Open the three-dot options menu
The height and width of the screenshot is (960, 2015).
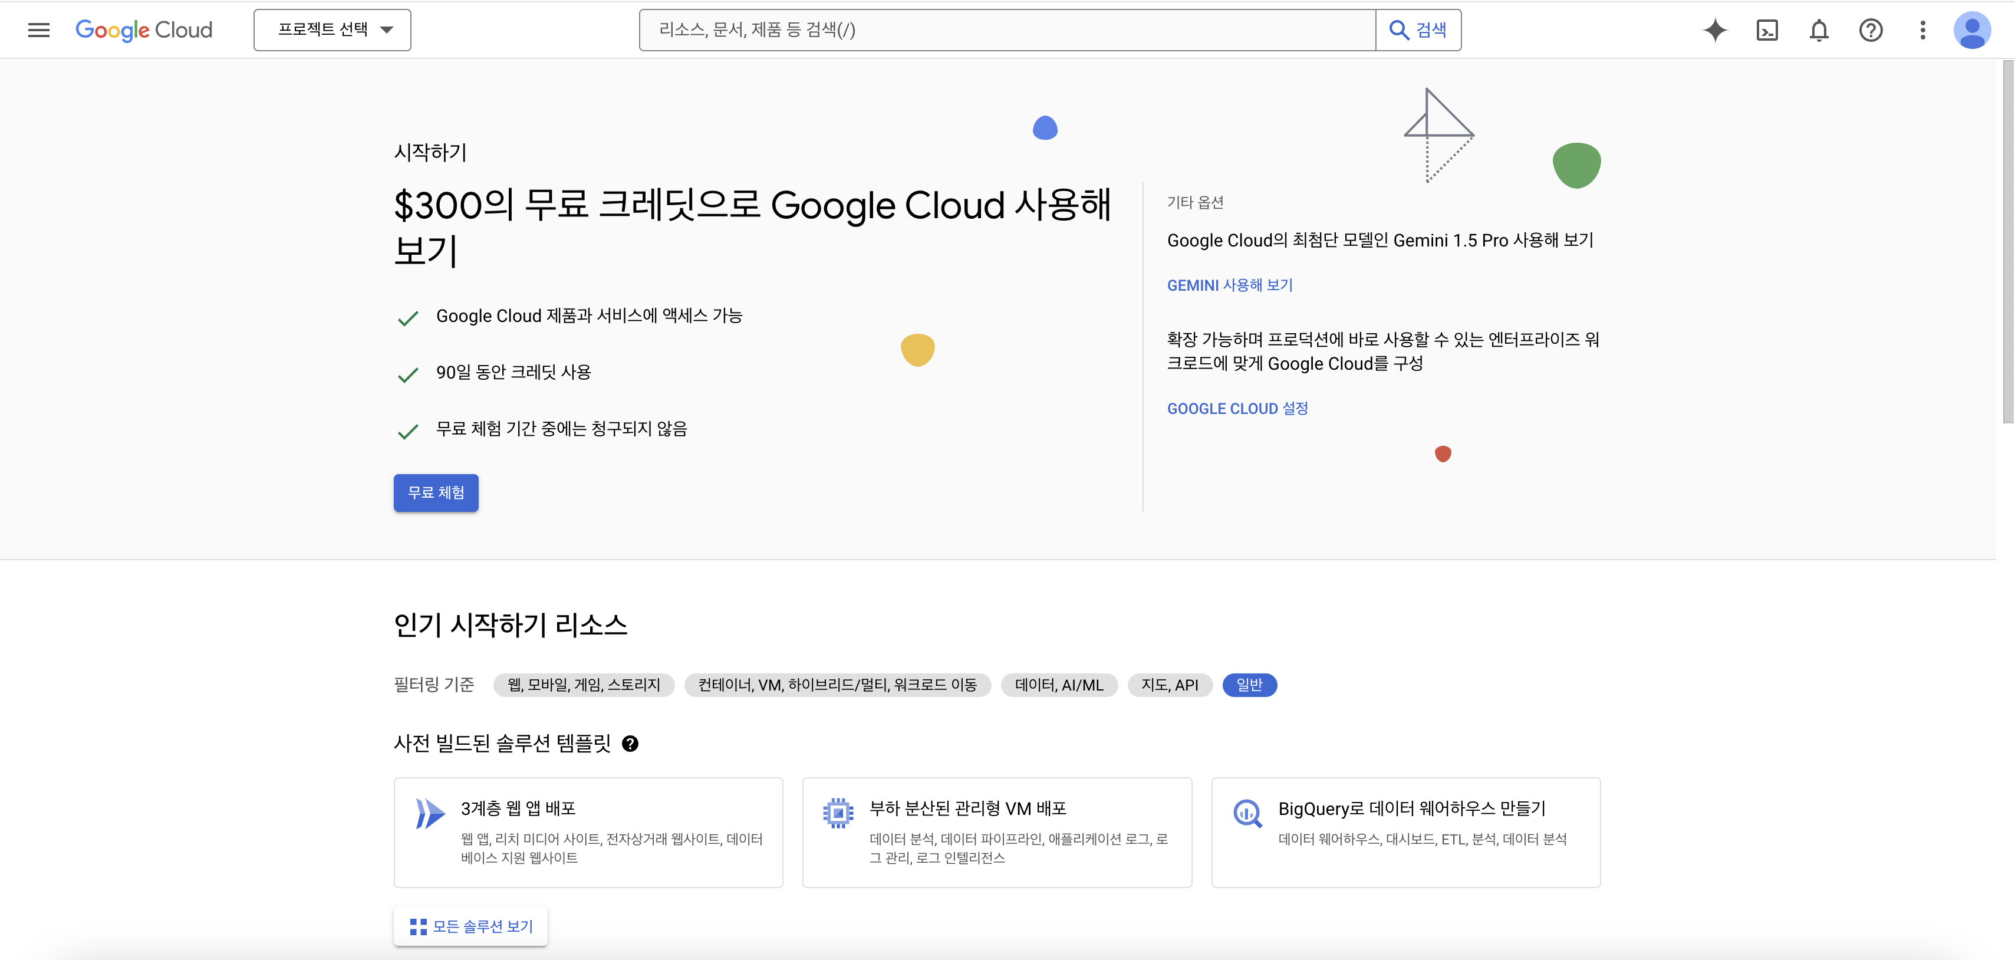pyautogui.click(x=1922, y=29)
